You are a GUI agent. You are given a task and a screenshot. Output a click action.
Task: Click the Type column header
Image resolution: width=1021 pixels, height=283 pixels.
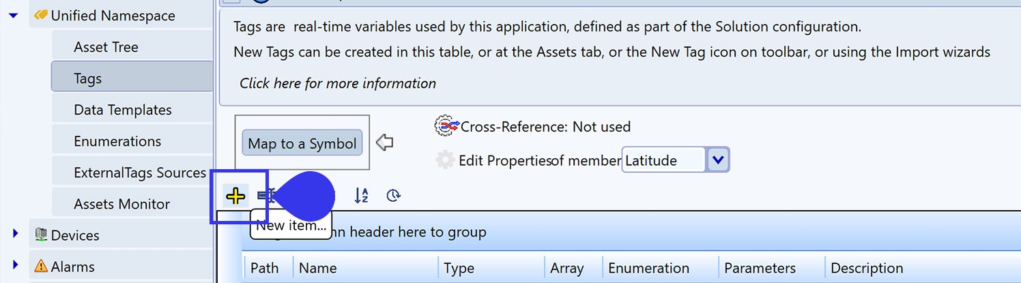[x=459, y=268]
